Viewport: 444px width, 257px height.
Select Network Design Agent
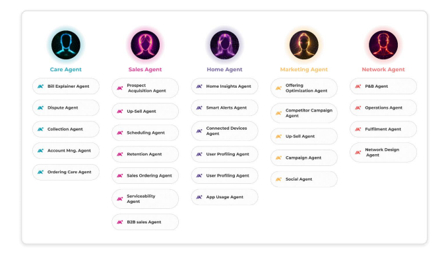[383, 152]
